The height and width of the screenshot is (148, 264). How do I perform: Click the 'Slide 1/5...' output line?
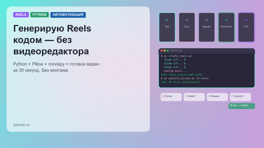tap(175, 60)
